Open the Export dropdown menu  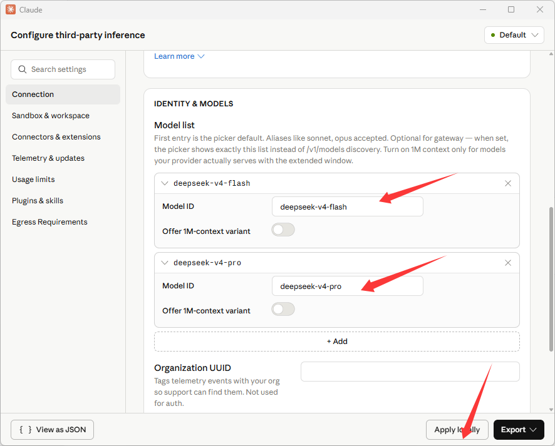tap(519, 430)
